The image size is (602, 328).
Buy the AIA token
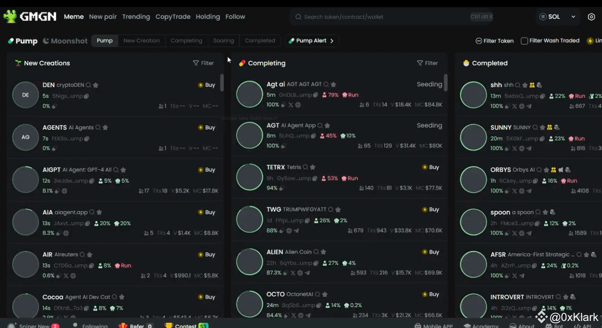coord(206,212)
